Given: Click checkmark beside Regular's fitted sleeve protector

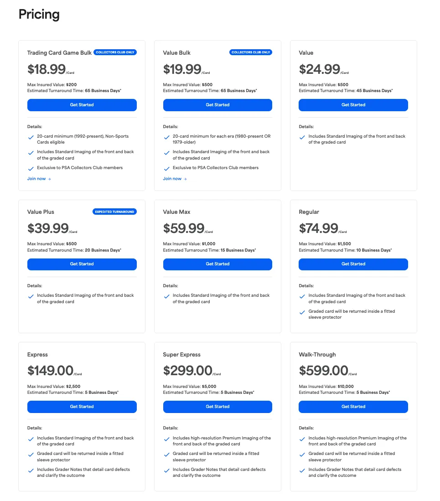Looking at the screenshot, I should pos(302,312).
